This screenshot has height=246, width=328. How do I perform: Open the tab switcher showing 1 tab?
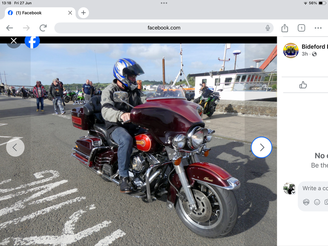point(301,28)
